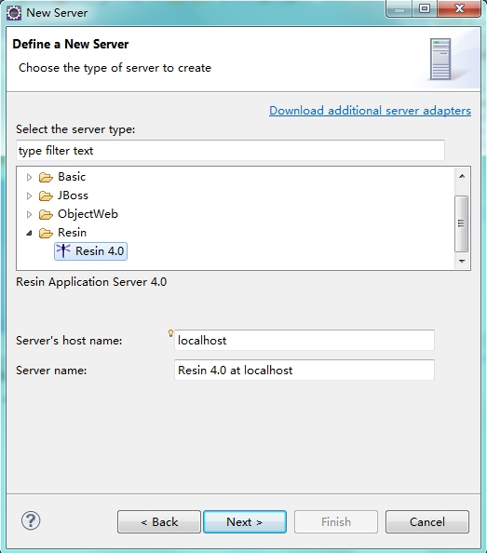Screen dimensions: 487x553
Task: Click the Resin folder icon
Action: coord(46,233)
